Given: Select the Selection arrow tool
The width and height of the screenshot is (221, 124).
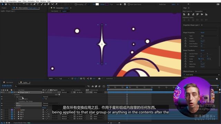Looking at the screenshot, I should pos(2,4).
